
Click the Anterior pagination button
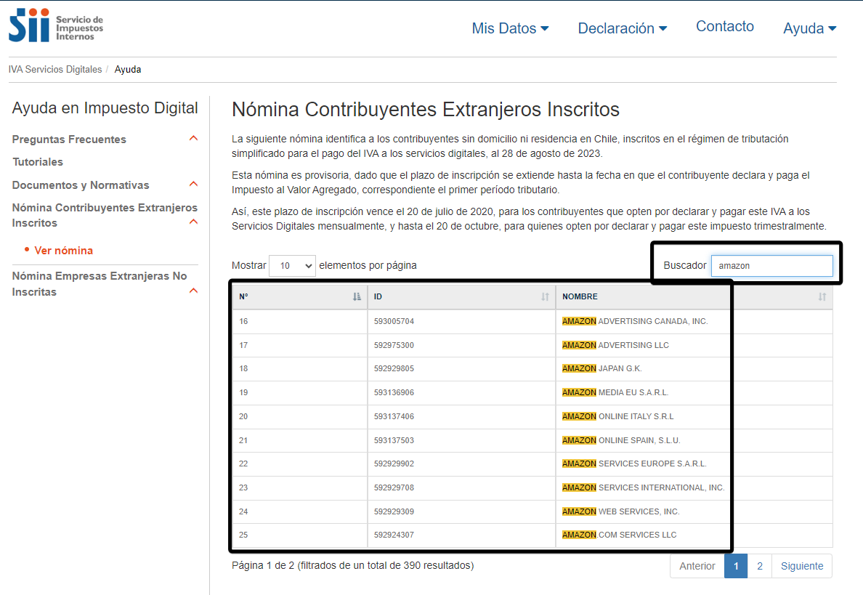[697, 566]
